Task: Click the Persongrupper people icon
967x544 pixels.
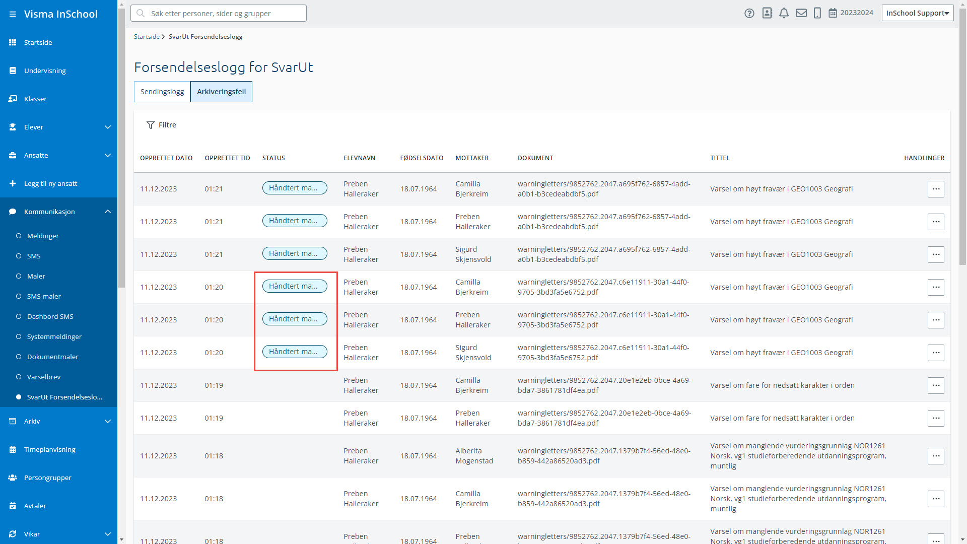Action: click(x=13, y=478)
